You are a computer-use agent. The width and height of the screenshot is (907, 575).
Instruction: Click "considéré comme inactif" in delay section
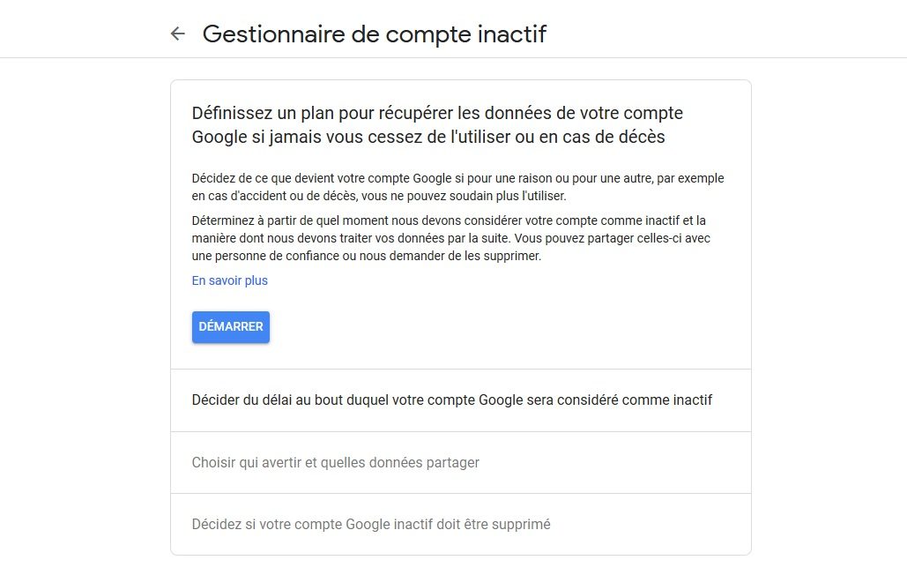tap(636, 400)
